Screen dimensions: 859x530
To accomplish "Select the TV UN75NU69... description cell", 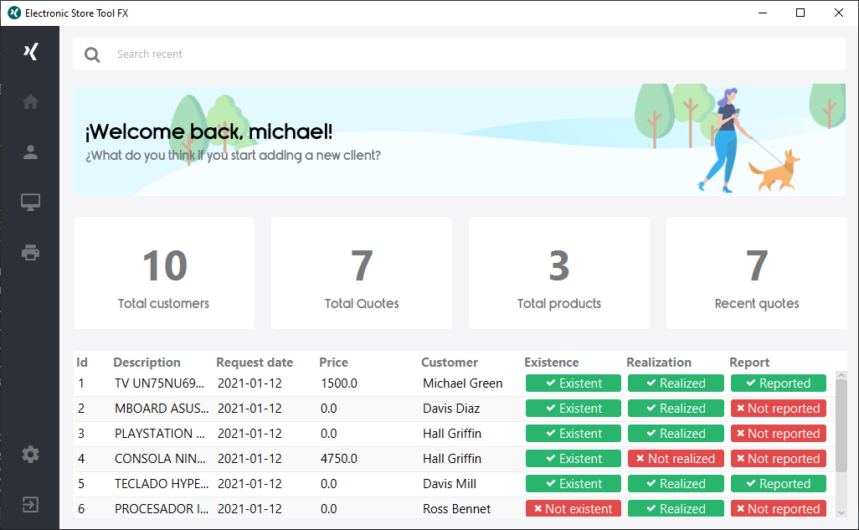I will [x=159, y=383].
